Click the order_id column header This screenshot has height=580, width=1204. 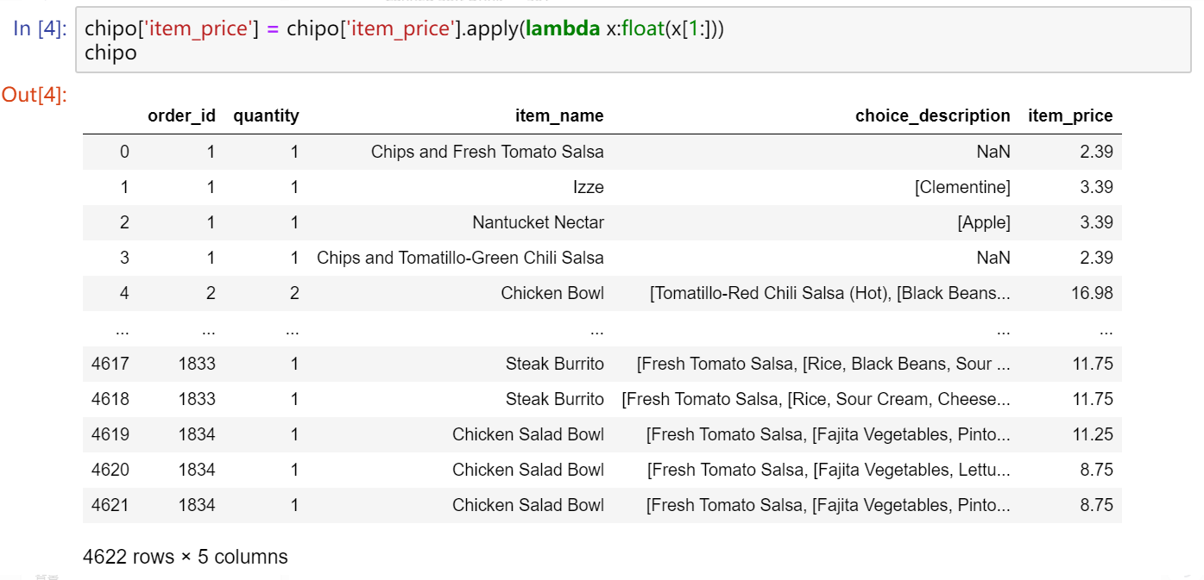(x=181, y=115)
